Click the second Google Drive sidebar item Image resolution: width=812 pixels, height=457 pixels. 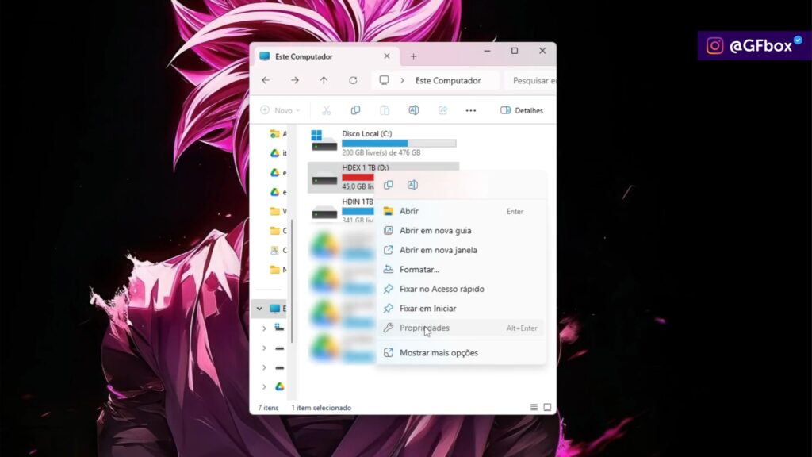278,172
